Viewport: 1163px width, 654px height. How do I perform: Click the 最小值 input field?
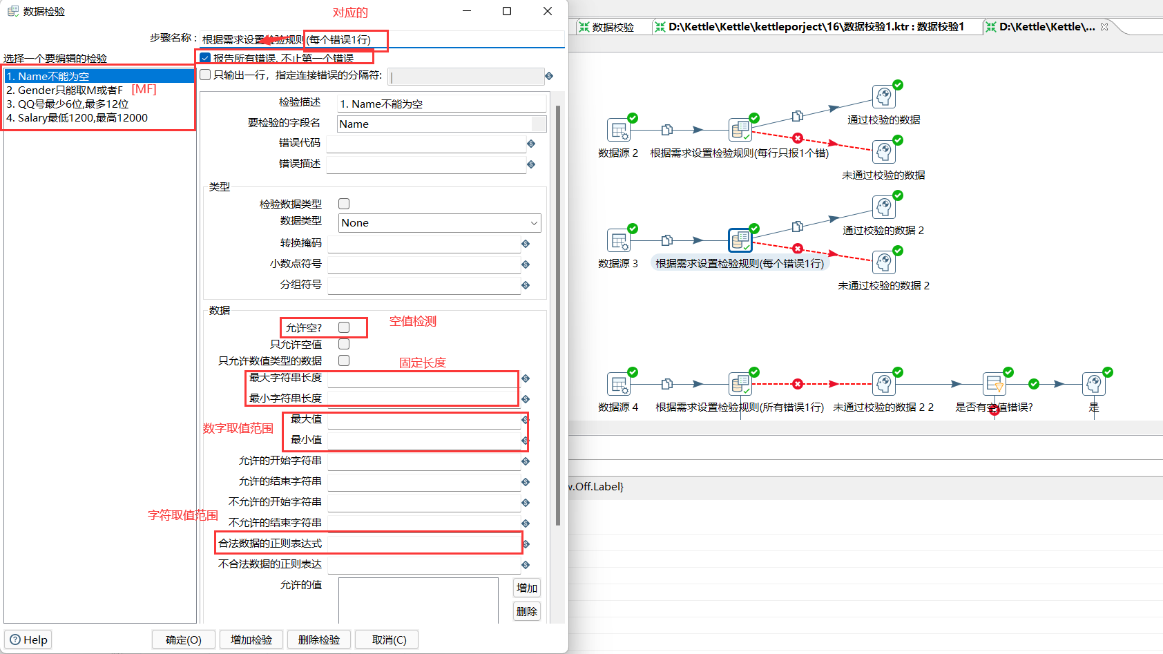point(423,440)
